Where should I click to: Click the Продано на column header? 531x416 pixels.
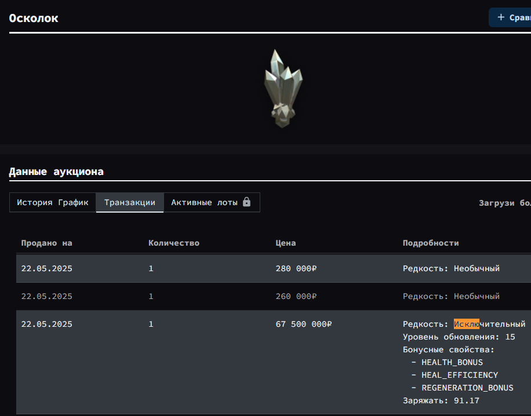point(47,243)
